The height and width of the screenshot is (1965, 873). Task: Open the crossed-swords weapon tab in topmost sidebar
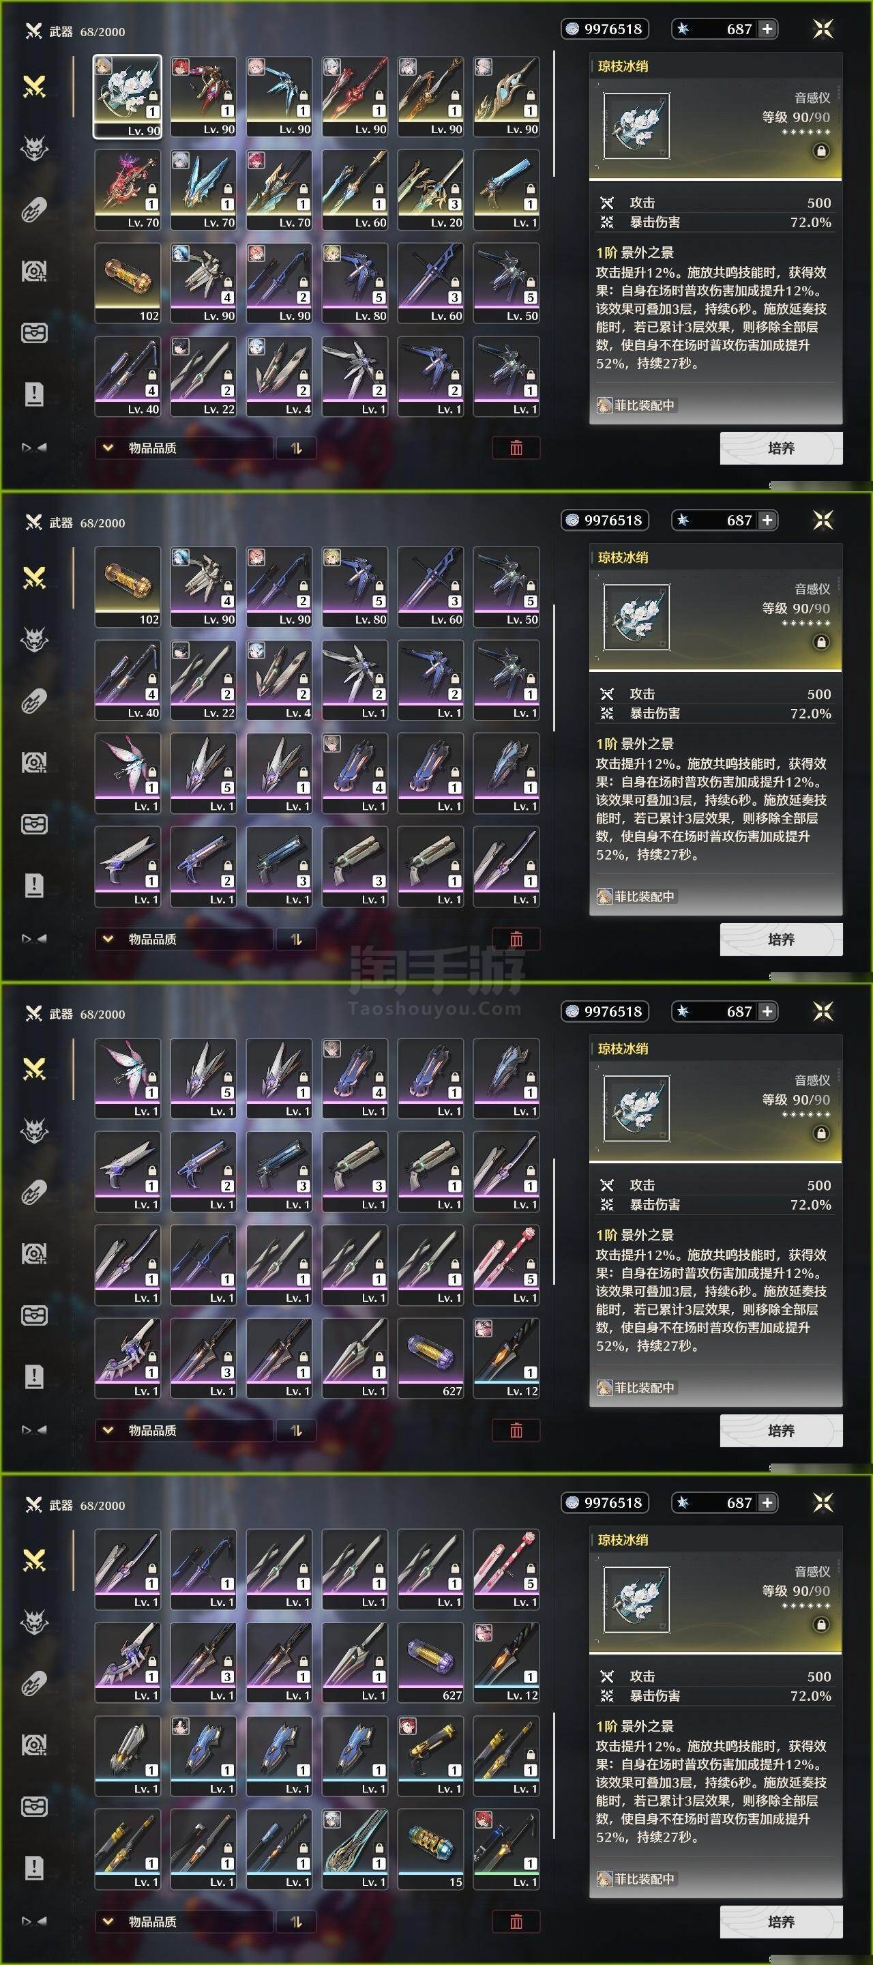click(x=34, y=87)
